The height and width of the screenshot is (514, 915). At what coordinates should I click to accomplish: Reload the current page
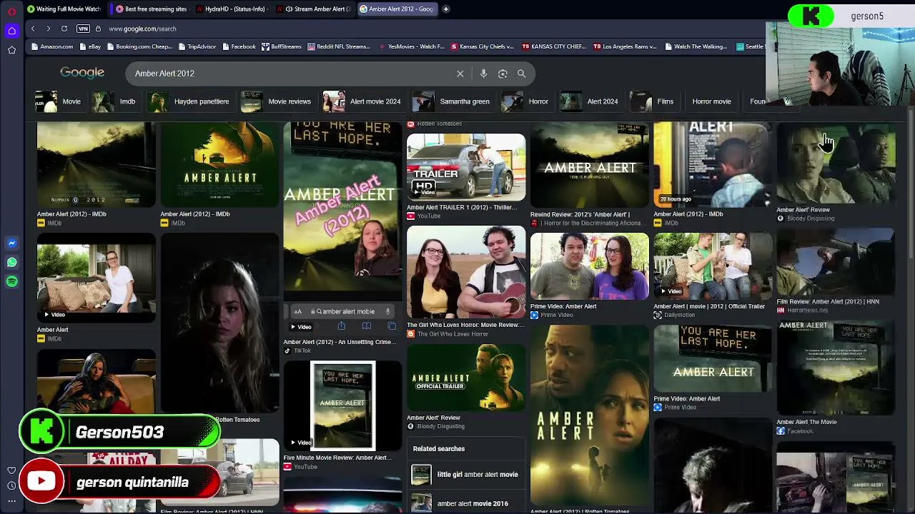click(x=64, y=29)
